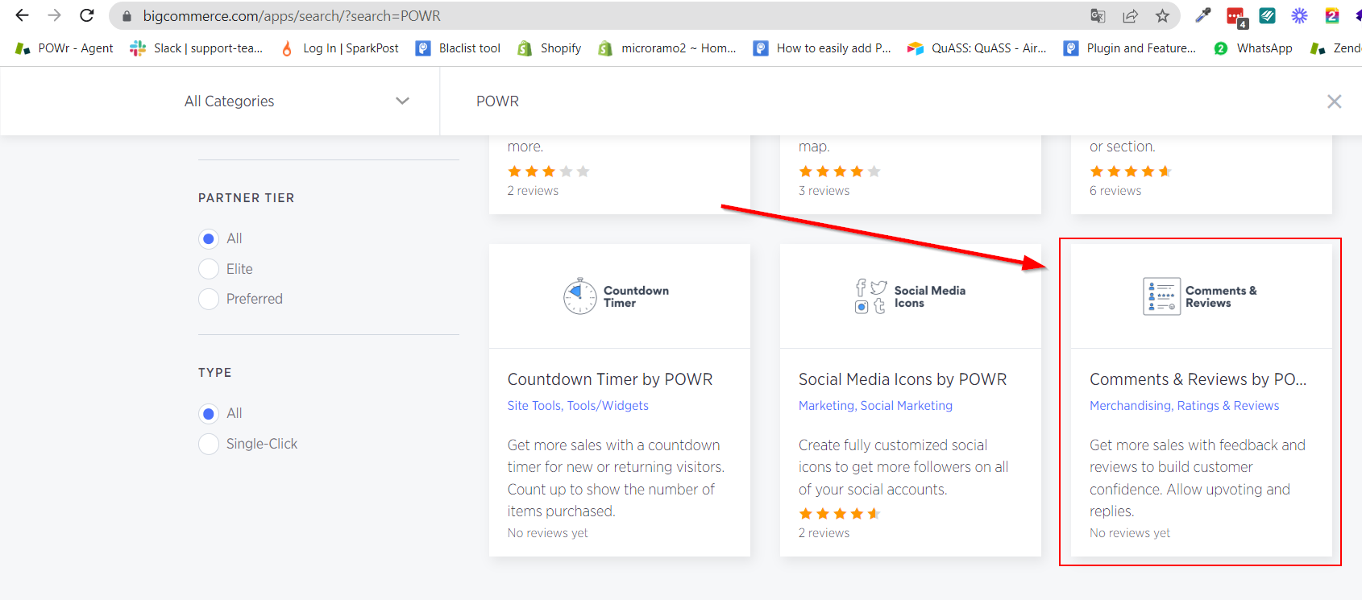Click the browser address bar URL
Screen dimensions: 1362x600
tap(292, 16)
